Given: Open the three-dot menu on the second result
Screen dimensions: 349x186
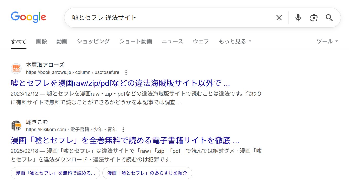Looking at the screenshot, I should (x=123, y=130).
